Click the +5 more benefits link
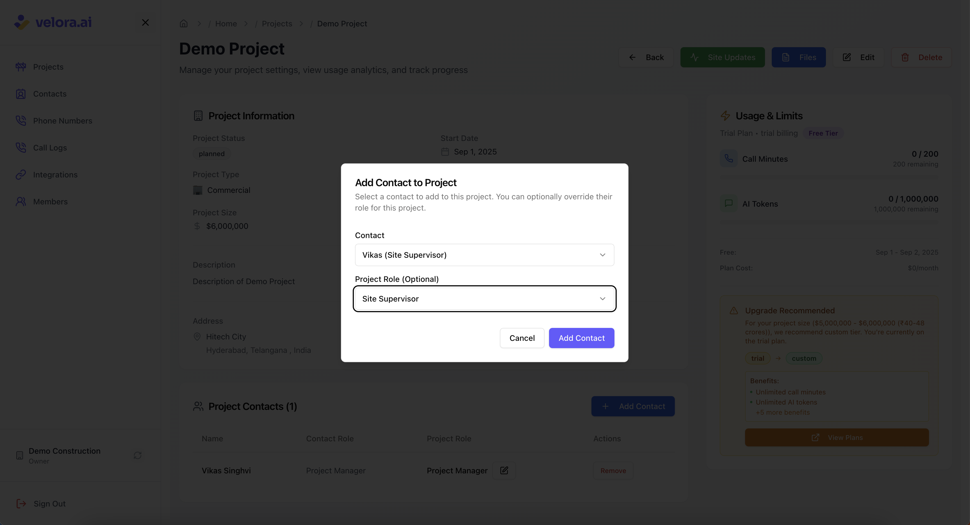The image size is (970, 525). 782,412
